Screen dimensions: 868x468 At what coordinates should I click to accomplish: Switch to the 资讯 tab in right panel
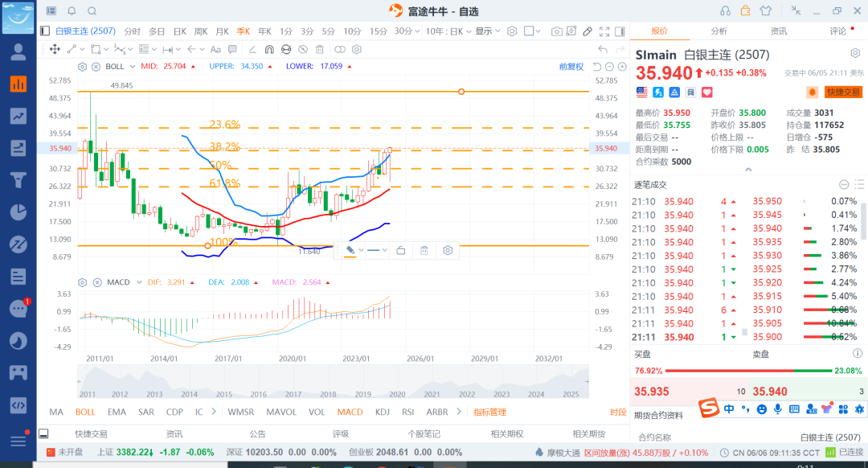pos(778,31)
